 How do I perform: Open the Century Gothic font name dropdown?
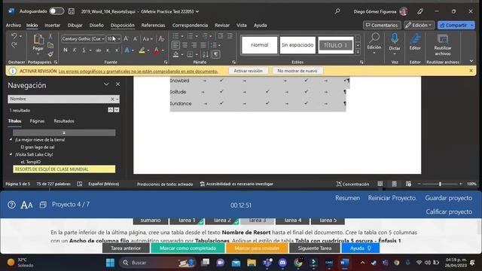click(x=103, y=39)
